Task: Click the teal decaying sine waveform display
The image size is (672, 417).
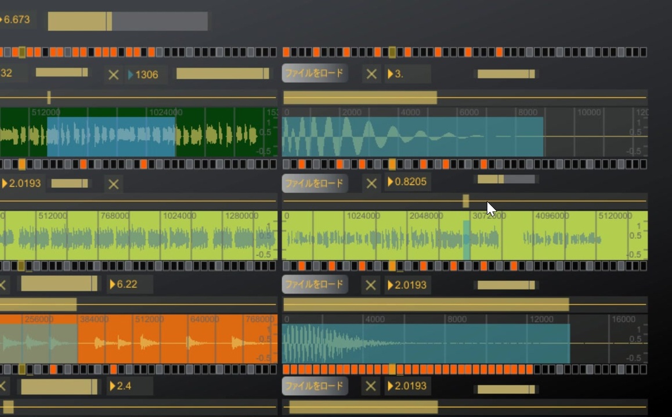Action: pyautogui.click(x=465, y=133)
